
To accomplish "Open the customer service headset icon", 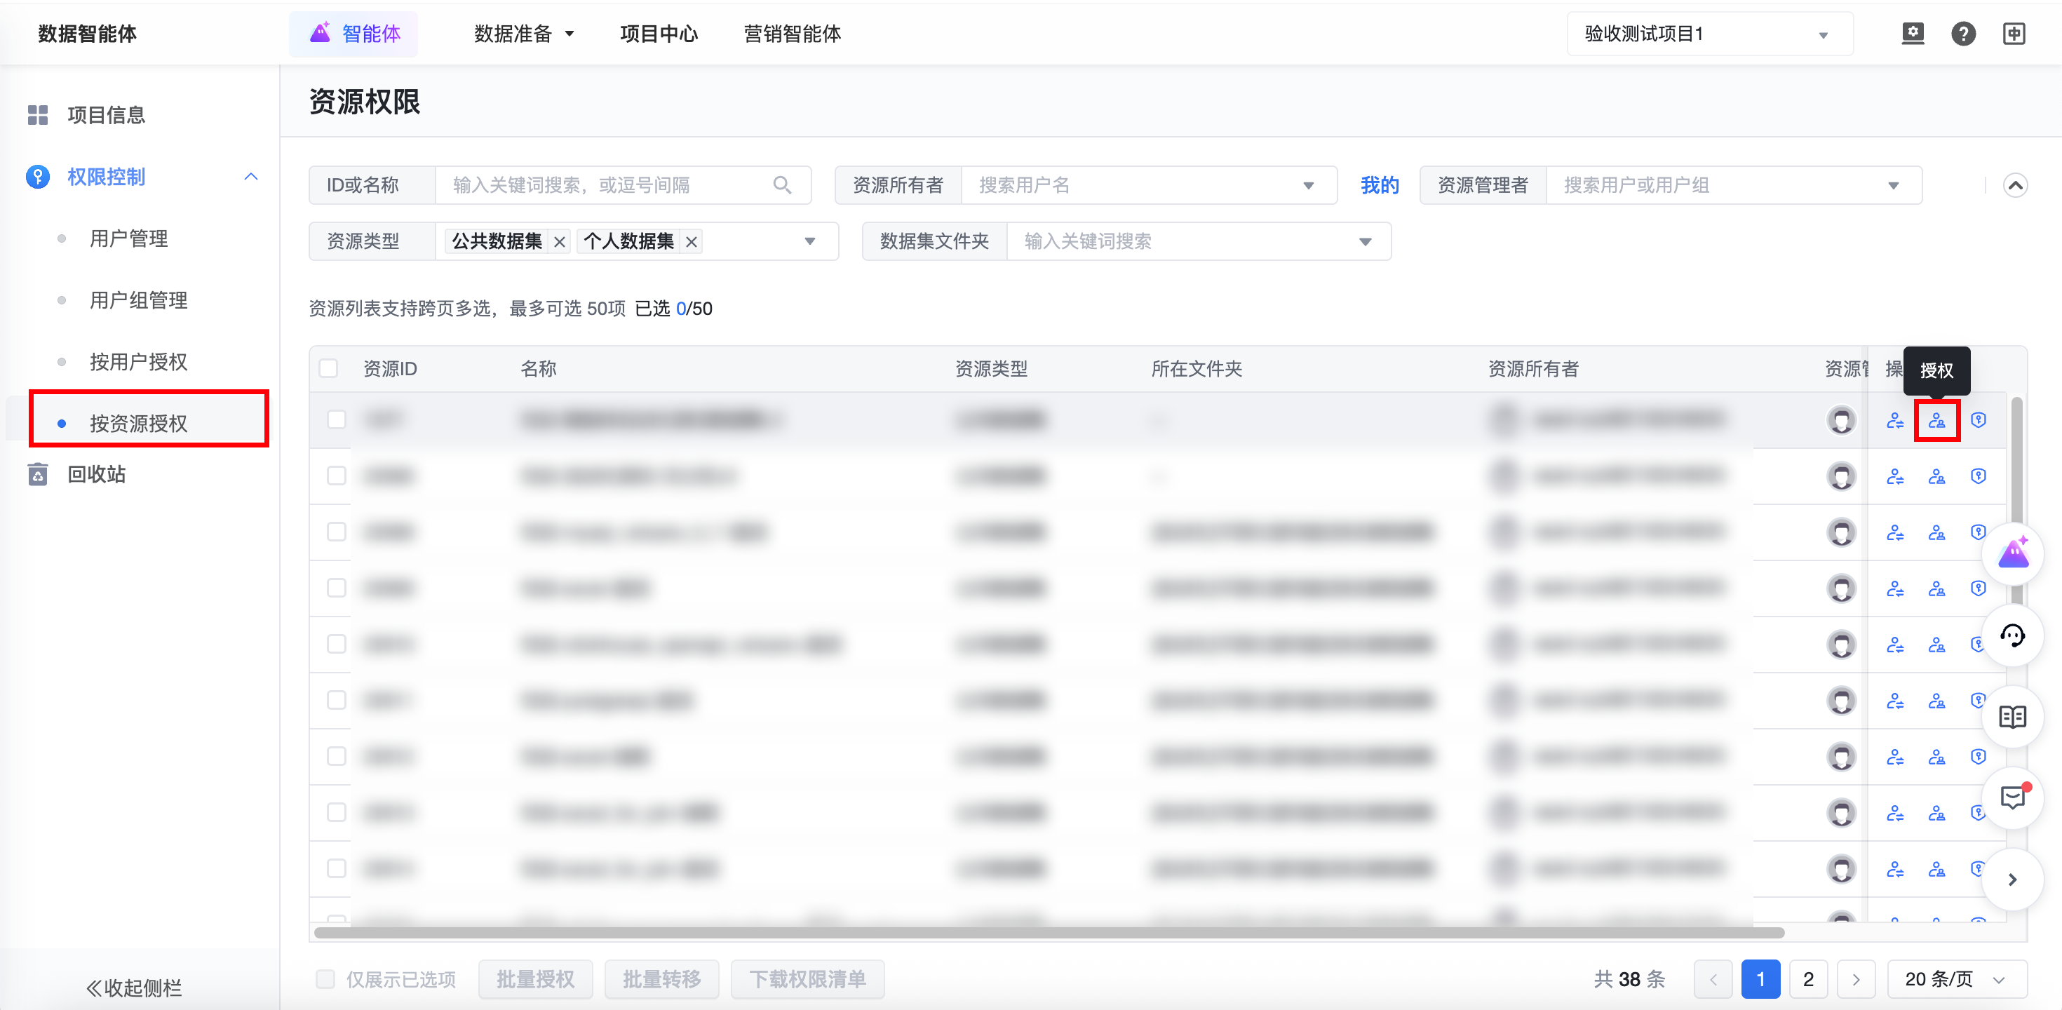I will [x=2012, y=635].
